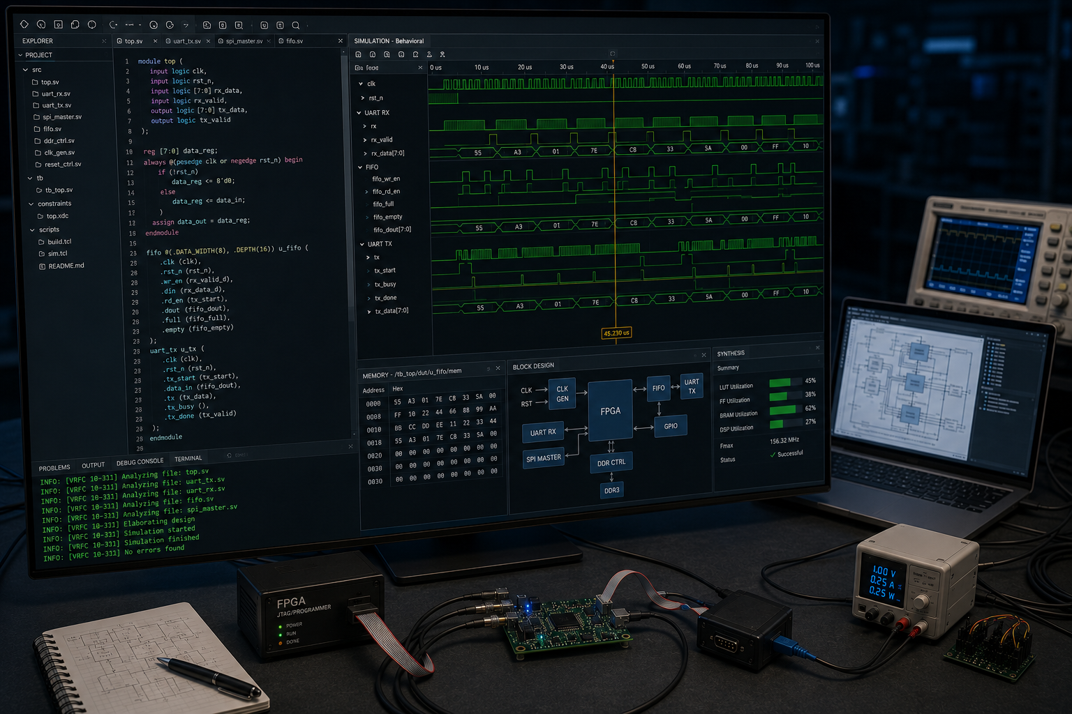
Task: Click the green Successful checkmark in Synthesis
Action: pyautogui.click(x=773, y=455)
